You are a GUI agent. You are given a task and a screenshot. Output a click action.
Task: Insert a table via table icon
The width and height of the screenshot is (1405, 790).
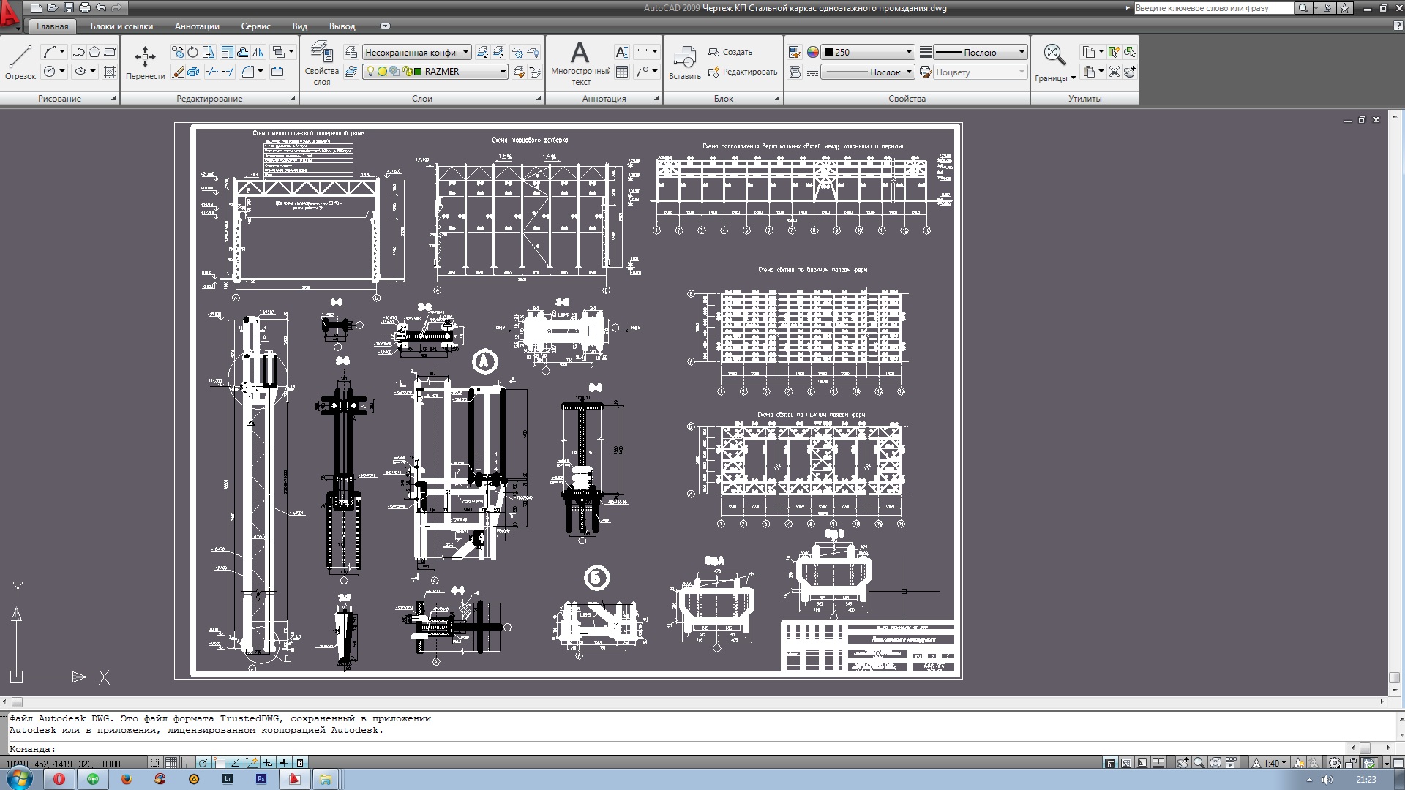pyautogui.click(x=622, y=72)
